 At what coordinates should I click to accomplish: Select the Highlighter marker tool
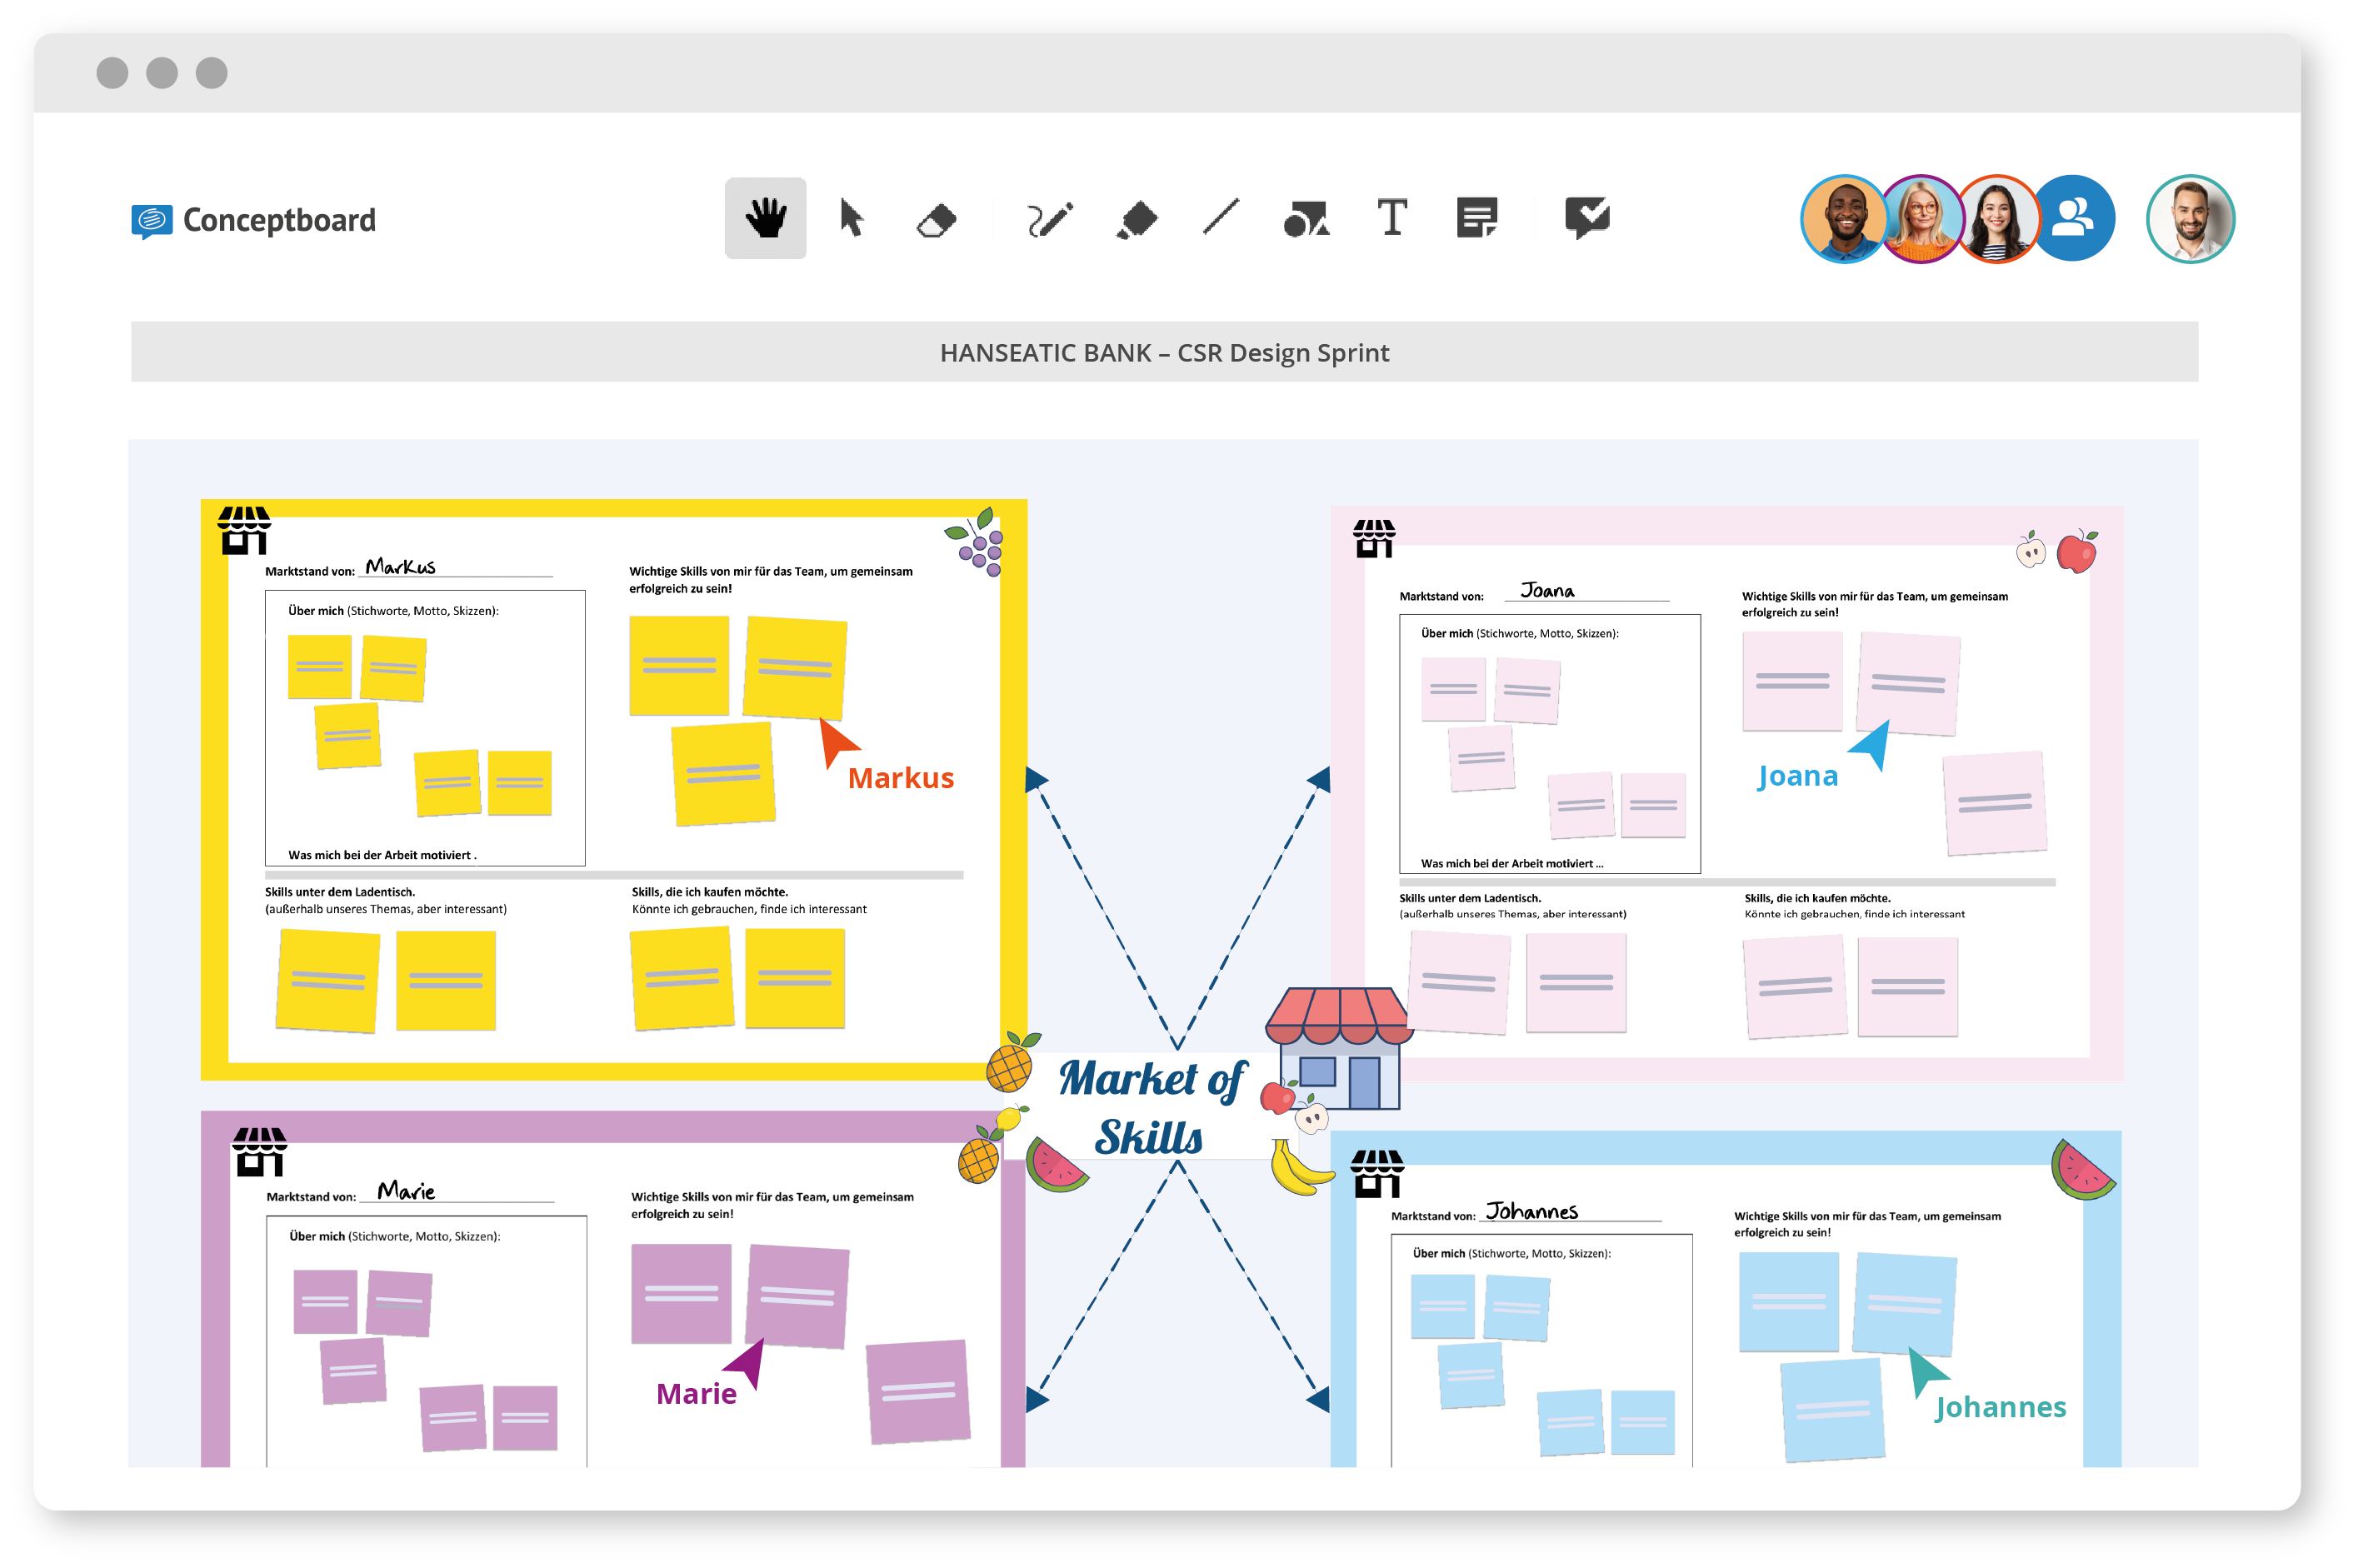coord(1137,219)
